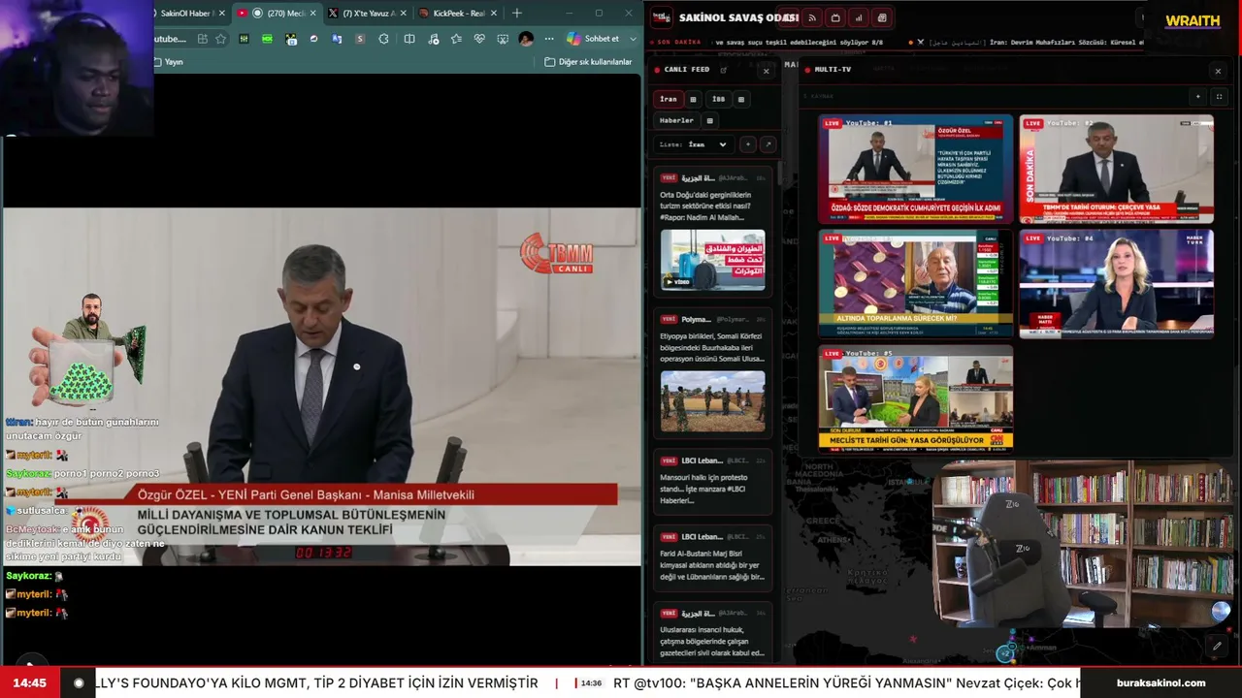Close the X'te Yavuz browser tab
The width and height of the screenshot is (1242, 698).
tap(404, 14)
